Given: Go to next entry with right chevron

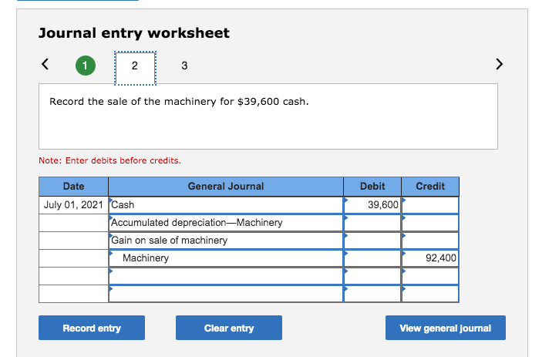Looking at the screenshot, I should pos(499,64).
